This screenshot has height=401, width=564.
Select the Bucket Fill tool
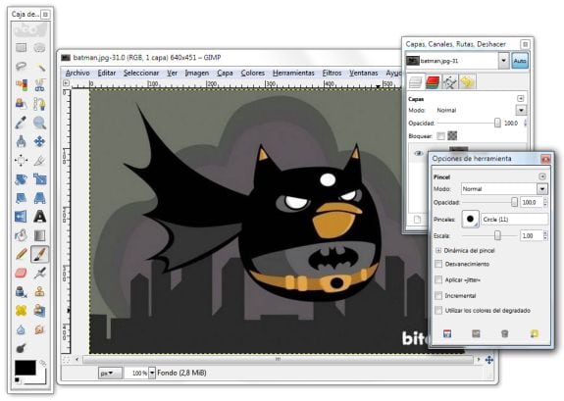coord(22,235)
